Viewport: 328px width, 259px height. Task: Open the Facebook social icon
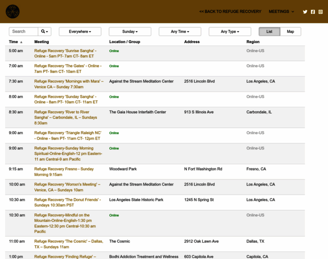(313, 12)
